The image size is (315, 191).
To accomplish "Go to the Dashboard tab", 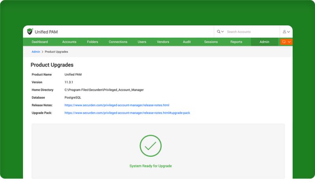I will pyautogui.click(x=40, y=42).
